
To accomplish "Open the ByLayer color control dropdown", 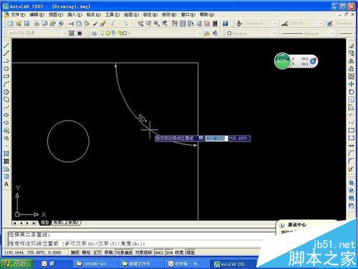I will click(x=274, y=33).
